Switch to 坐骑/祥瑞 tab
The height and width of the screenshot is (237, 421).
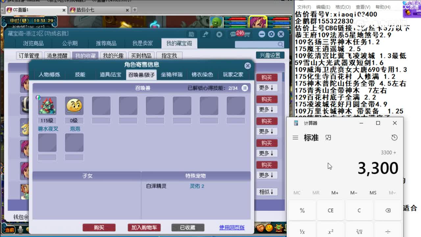click(x=172, y=75)
